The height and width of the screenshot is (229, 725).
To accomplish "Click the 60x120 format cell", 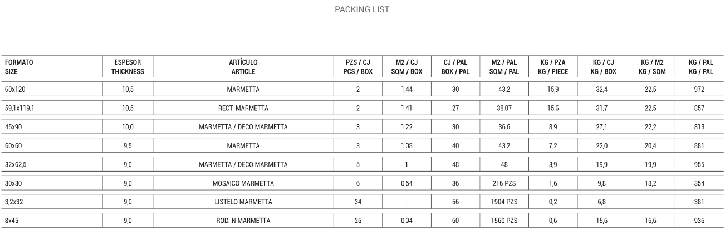I will (x=16, y=90).
